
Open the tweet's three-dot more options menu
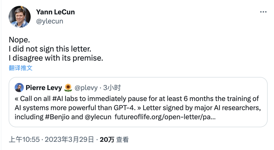pyautogui.click(x=263, y=12)
